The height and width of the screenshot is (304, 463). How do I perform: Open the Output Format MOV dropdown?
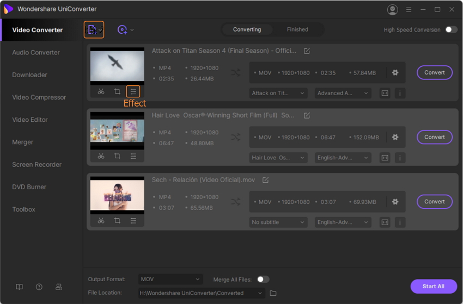pyautogui.click(x=170, y=279)
